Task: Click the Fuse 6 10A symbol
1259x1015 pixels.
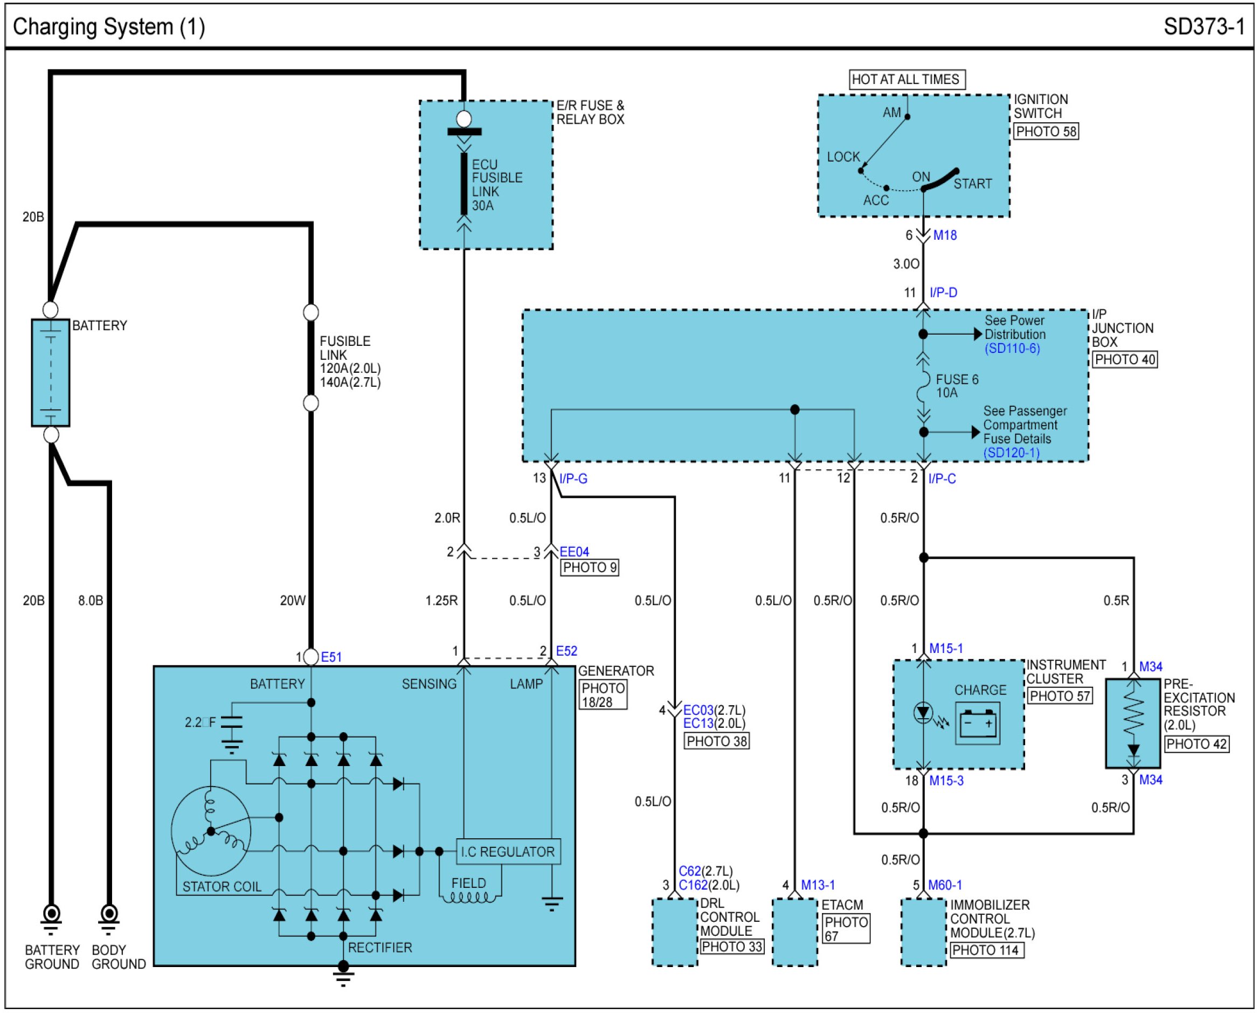Action: [923, 386]
